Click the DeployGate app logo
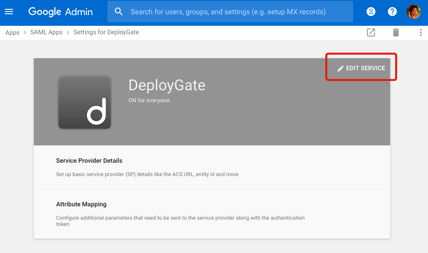The width and height of the screenshot is (428, 253). (x=85, y=102)
